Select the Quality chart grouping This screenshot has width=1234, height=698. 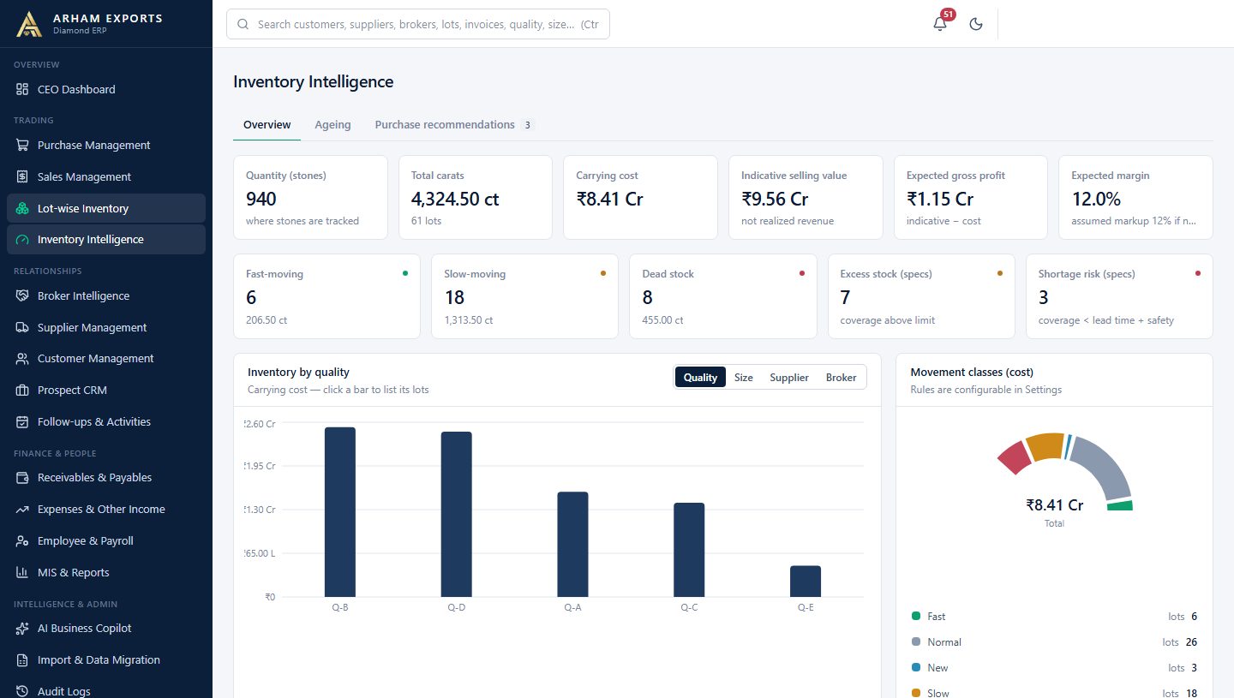click(700, 377)
